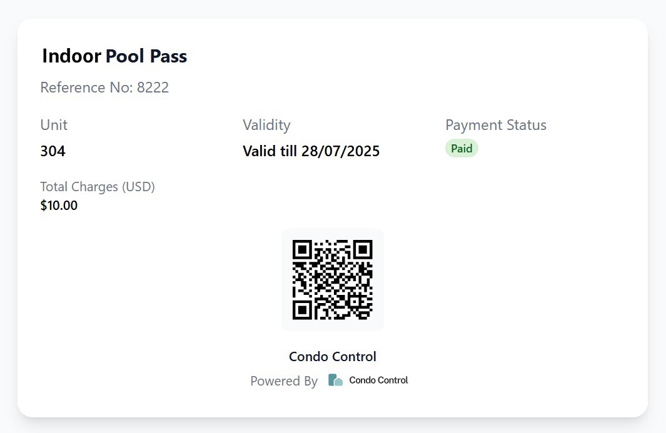Click the Validity label
The width and height of the screenshot is (666, 433).
pos(267,125)
